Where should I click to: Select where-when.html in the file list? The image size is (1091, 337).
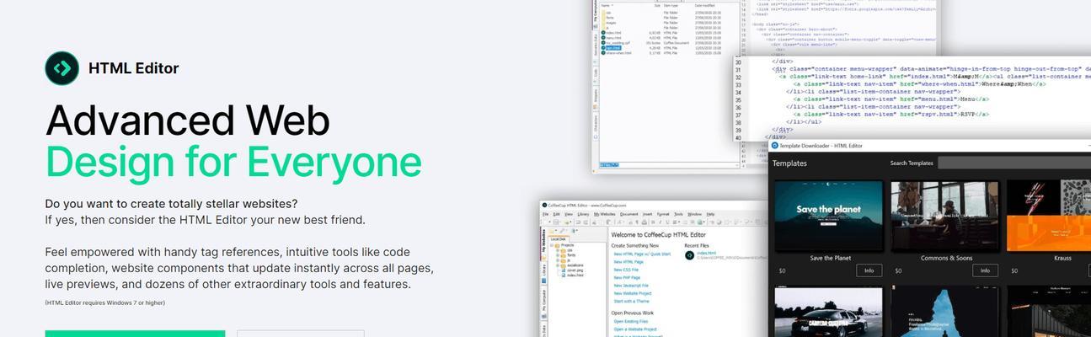[618, 53]
